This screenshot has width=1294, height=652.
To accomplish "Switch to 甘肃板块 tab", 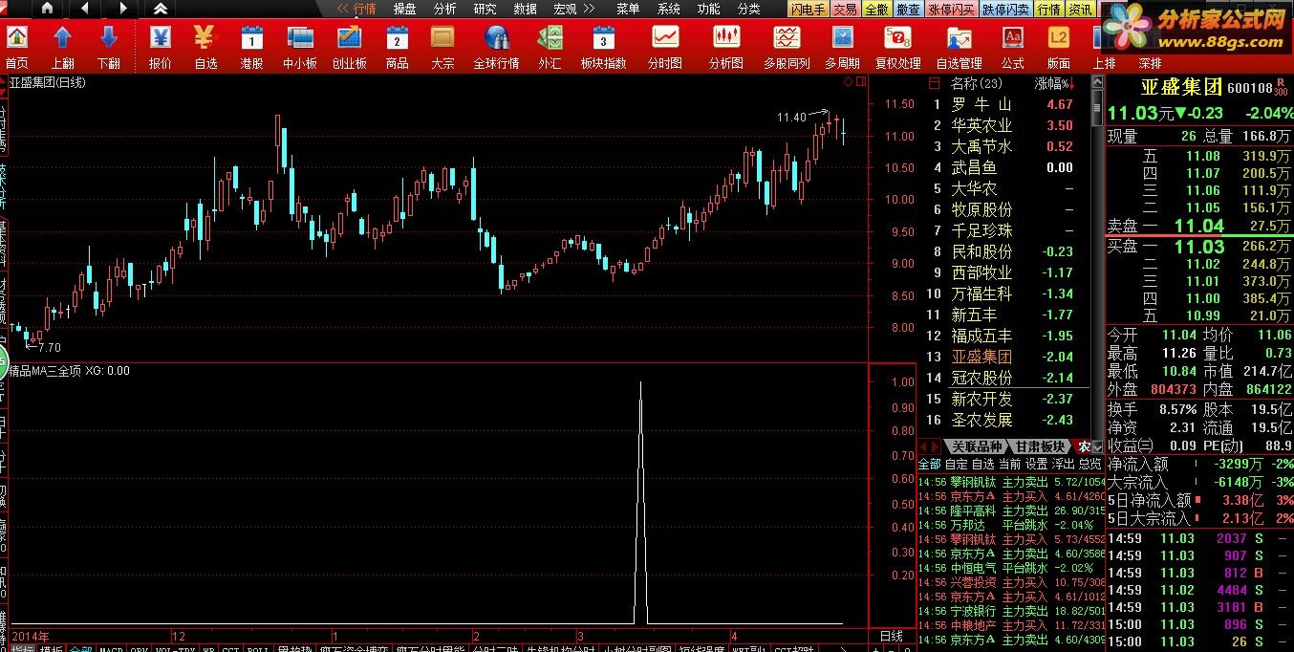I will click(x=1040, y=446).
